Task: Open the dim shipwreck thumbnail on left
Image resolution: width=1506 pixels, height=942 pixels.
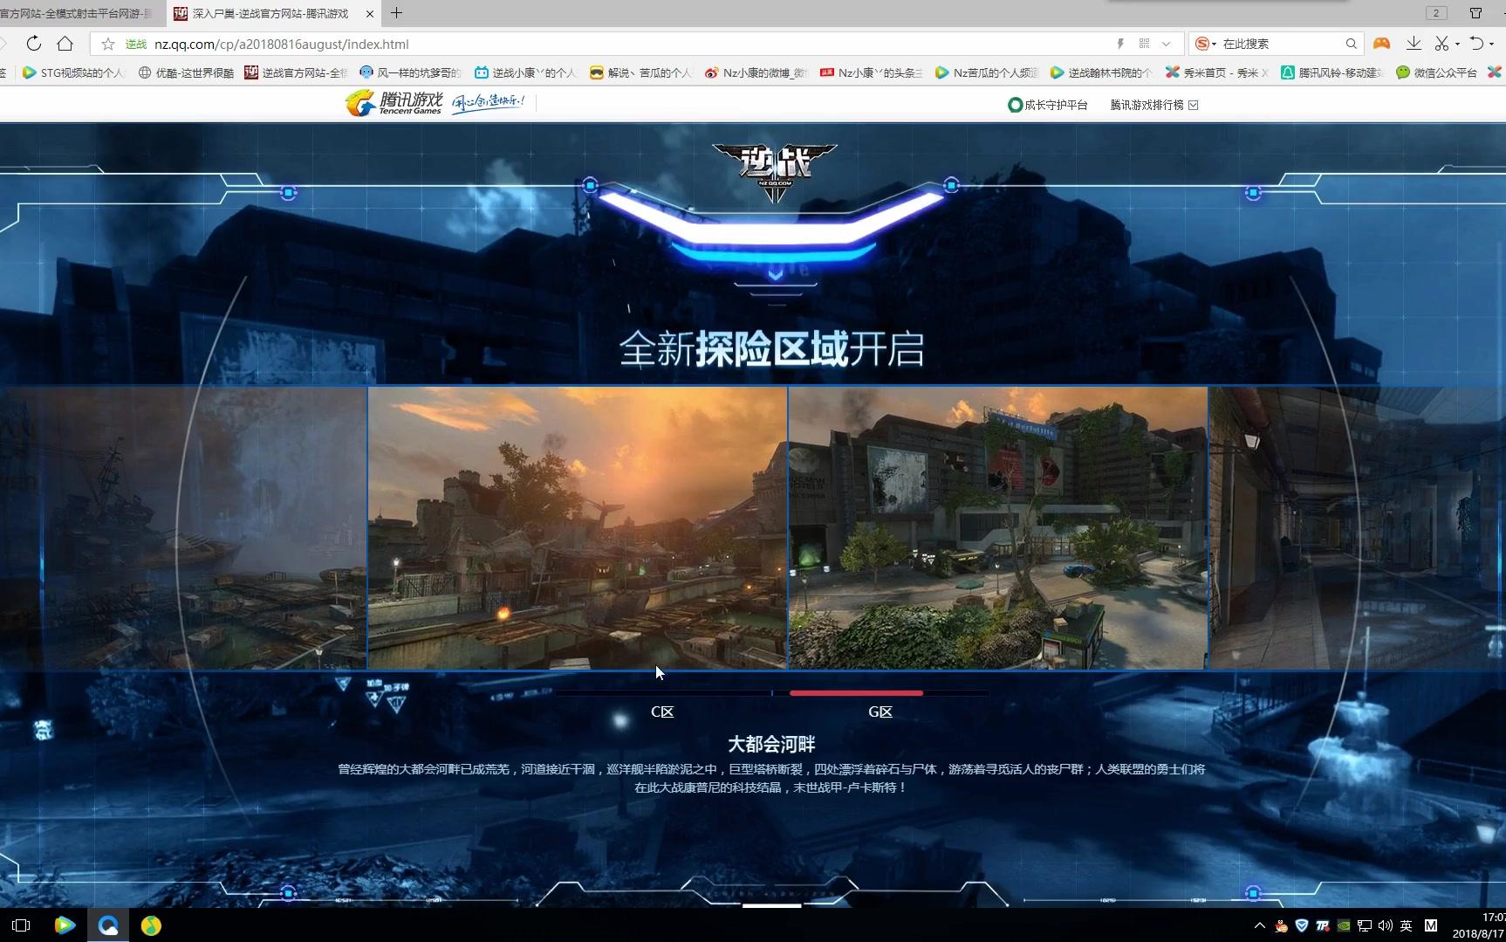Action: [183, 528]
